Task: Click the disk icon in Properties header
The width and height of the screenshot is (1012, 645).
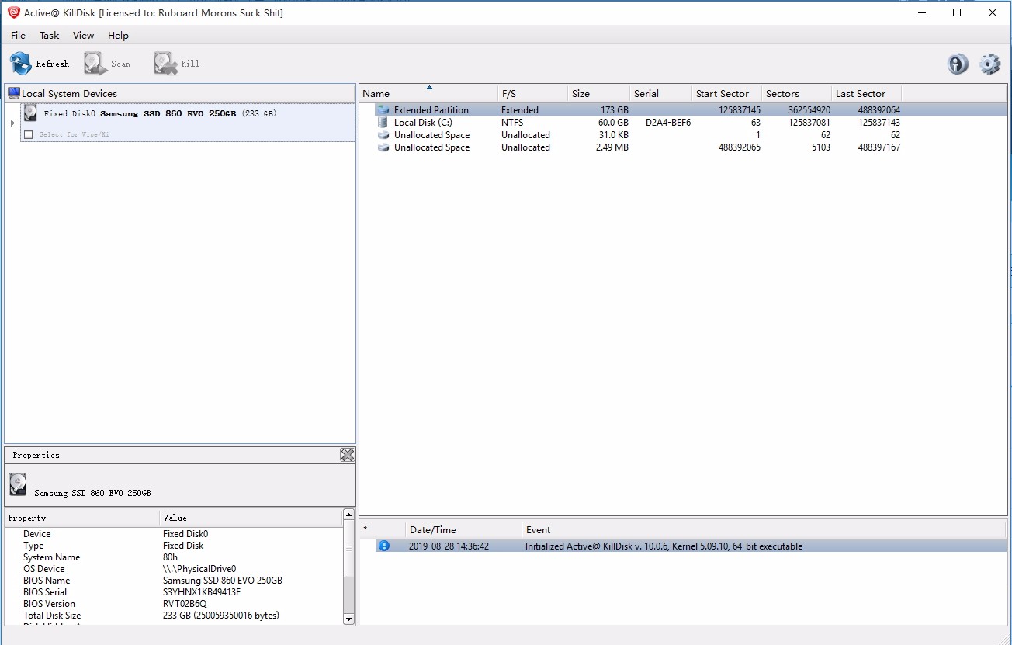Action: tap(18, 484)
